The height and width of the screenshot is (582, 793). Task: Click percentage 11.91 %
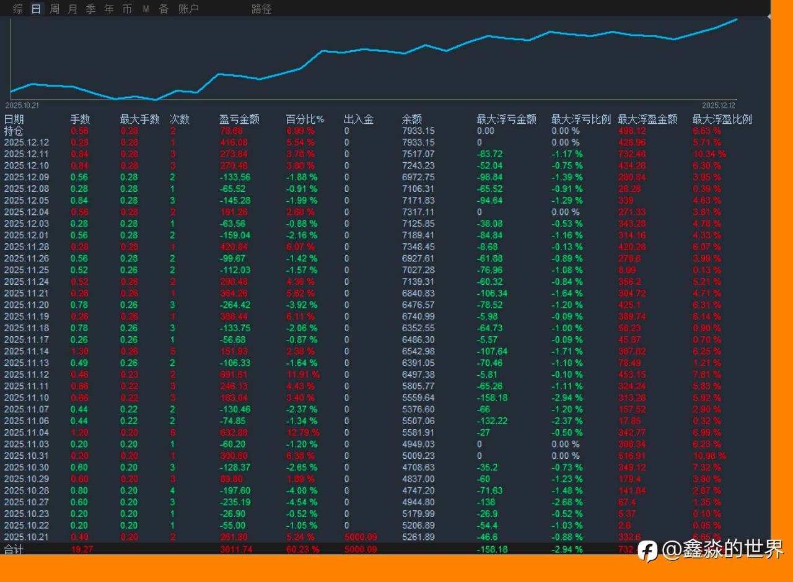click(303, 375)
